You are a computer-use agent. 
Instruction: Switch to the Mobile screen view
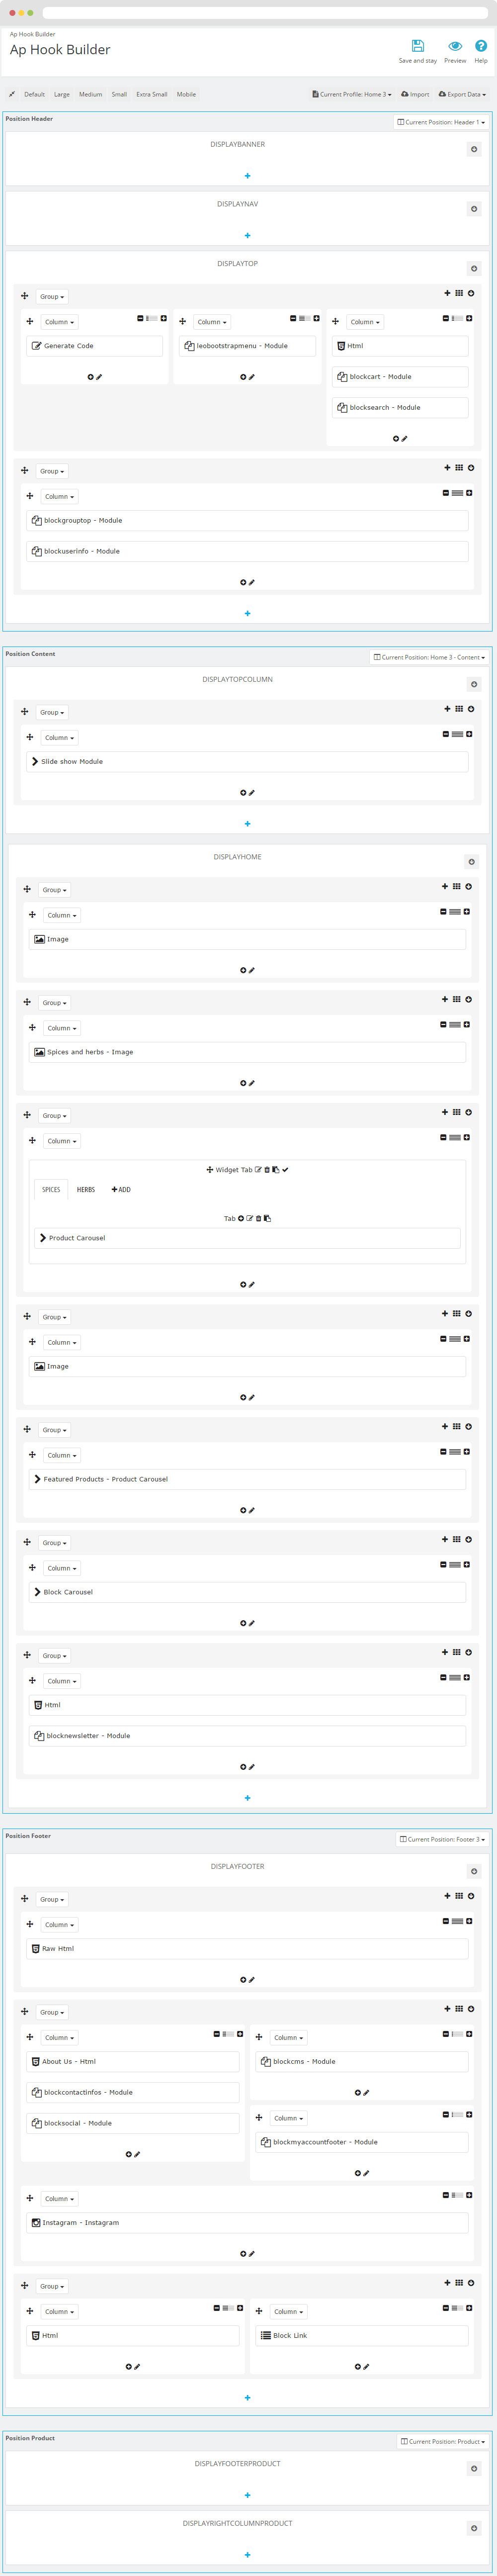[186, 94]
